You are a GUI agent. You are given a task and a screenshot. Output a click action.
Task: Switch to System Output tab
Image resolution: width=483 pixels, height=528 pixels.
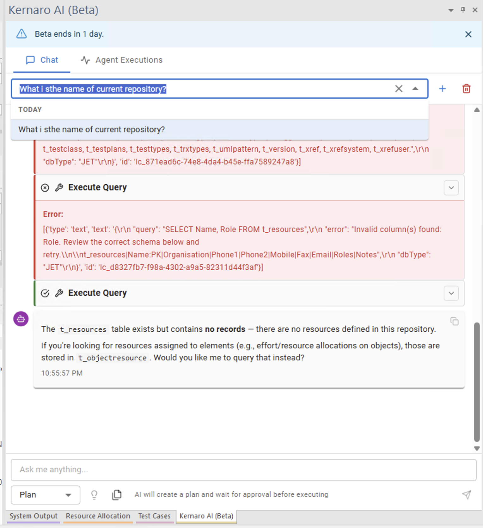(x=34, y=516)
